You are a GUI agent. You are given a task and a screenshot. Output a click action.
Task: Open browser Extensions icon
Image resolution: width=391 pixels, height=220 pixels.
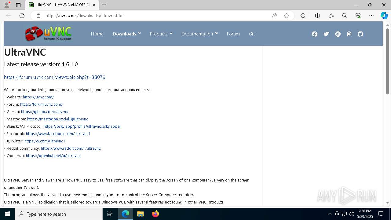coord(303,16)
